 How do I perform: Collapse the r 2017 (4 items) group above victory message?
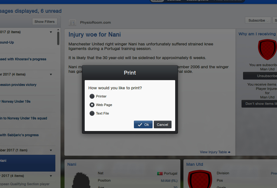[51, 74]
